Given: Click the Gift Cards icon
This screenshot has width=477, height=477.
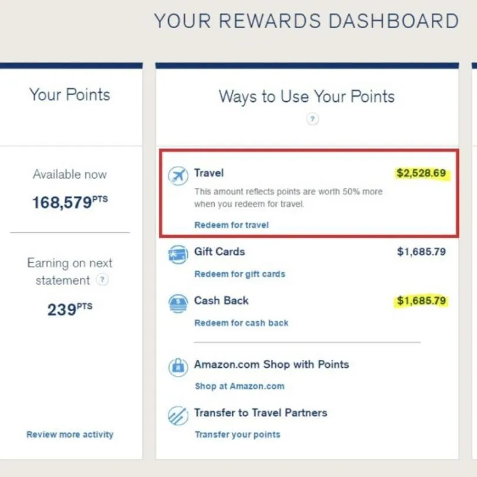Looking at the screenshot, I should (178, 255).
